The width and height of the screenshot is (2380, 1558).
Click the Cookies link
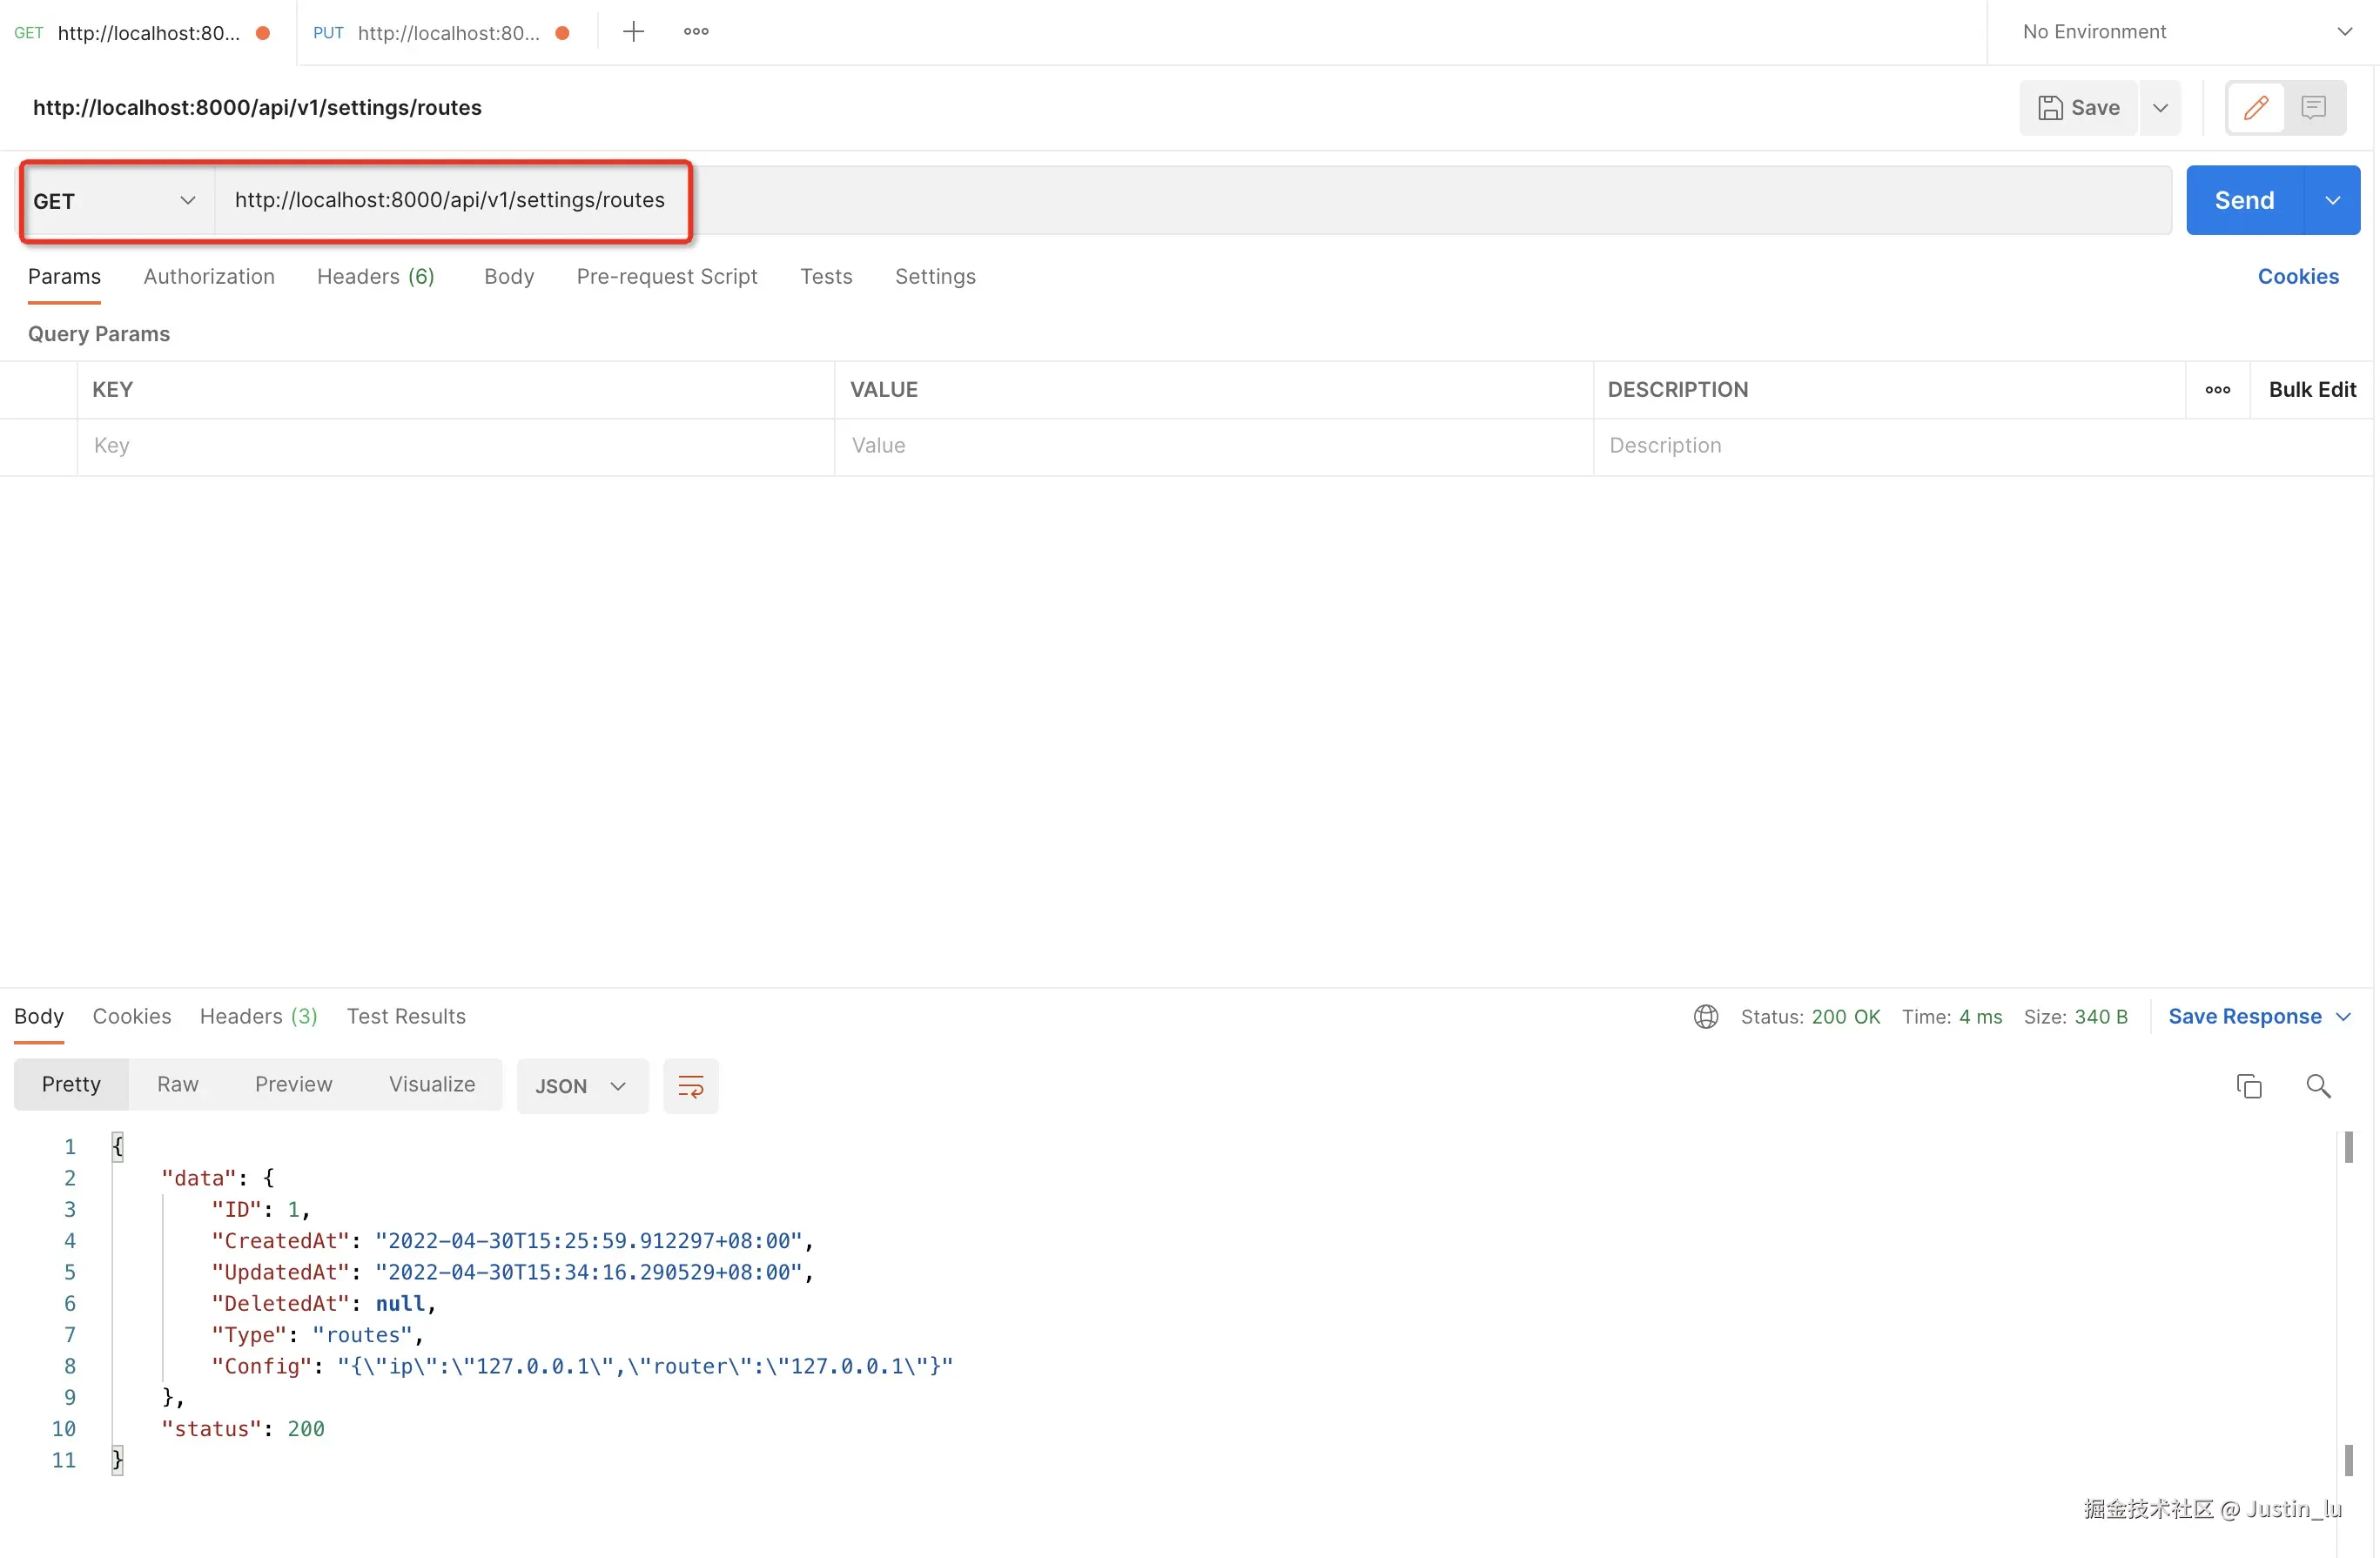click(2297, 277)
